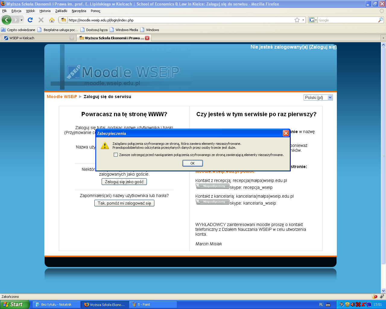This screenshot has width=386, height=309.
Task: Click the yellow warning triangle in dialog
Action: pyautogui.click(x=105, y=145)
